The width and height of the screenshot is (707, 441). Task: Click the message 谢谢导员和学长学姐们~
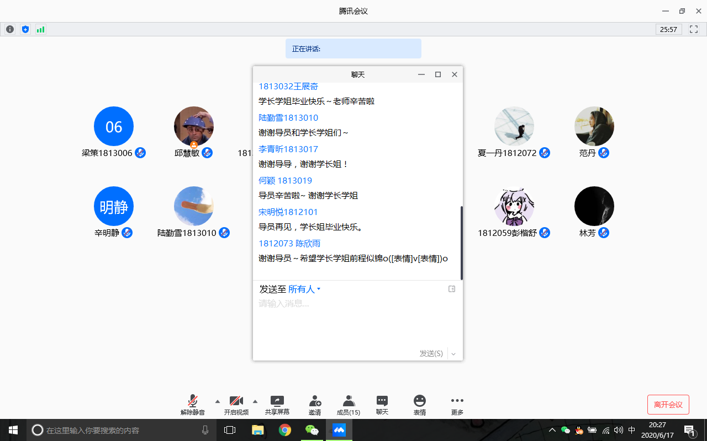[303, 133]
